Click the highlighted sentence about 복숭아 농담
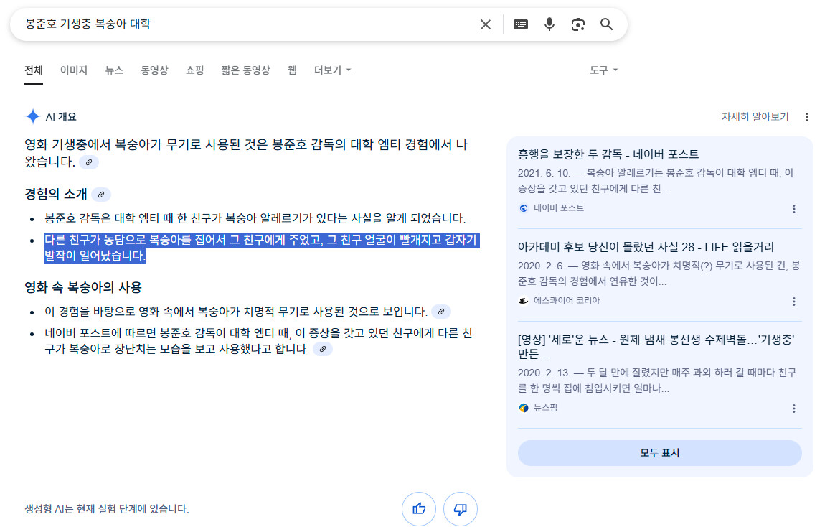Viewport: 835px width, 527px height. (261, 248)
